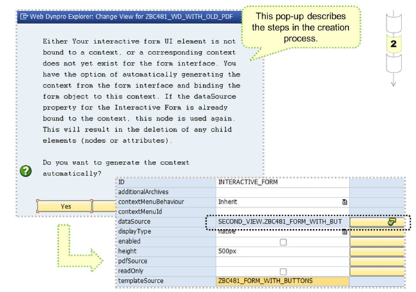This screenshot has height=292, width=416.
Task: Click the dataSource context binding icon
Action: coord(392,222)
